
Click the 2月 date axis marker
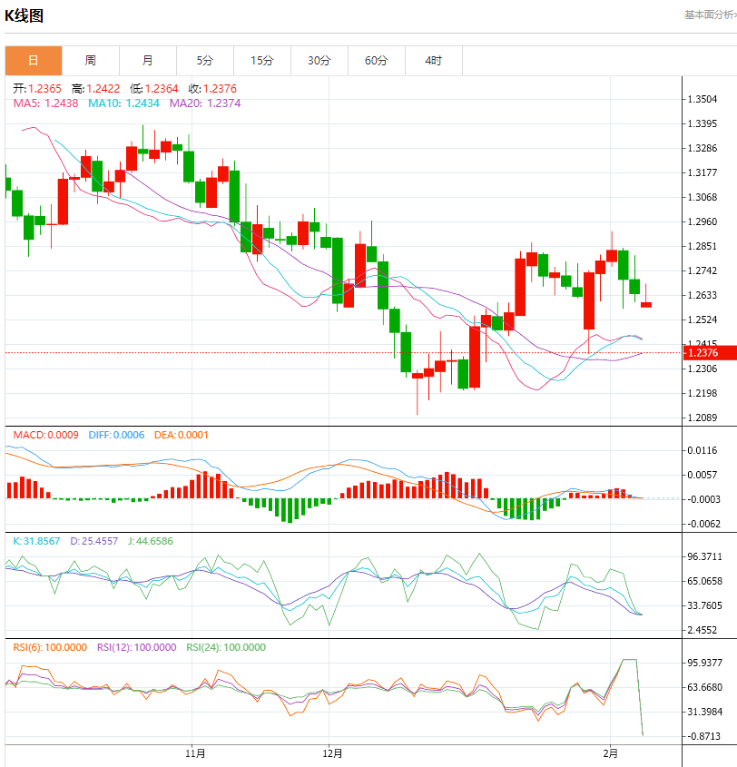tap(610, 753)
